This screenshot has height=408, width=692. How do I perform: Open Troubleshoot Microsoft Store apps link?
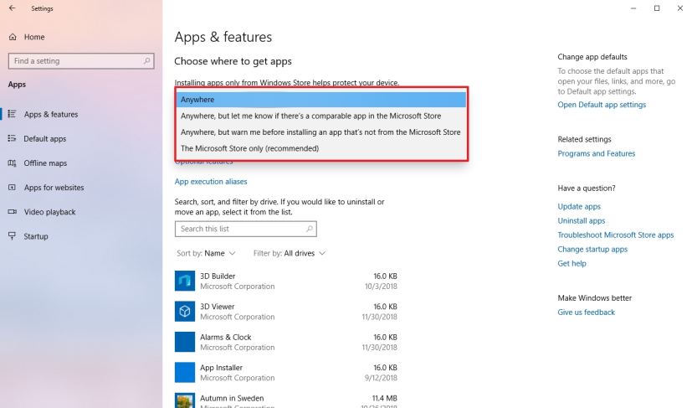click(x=616, y=235)
